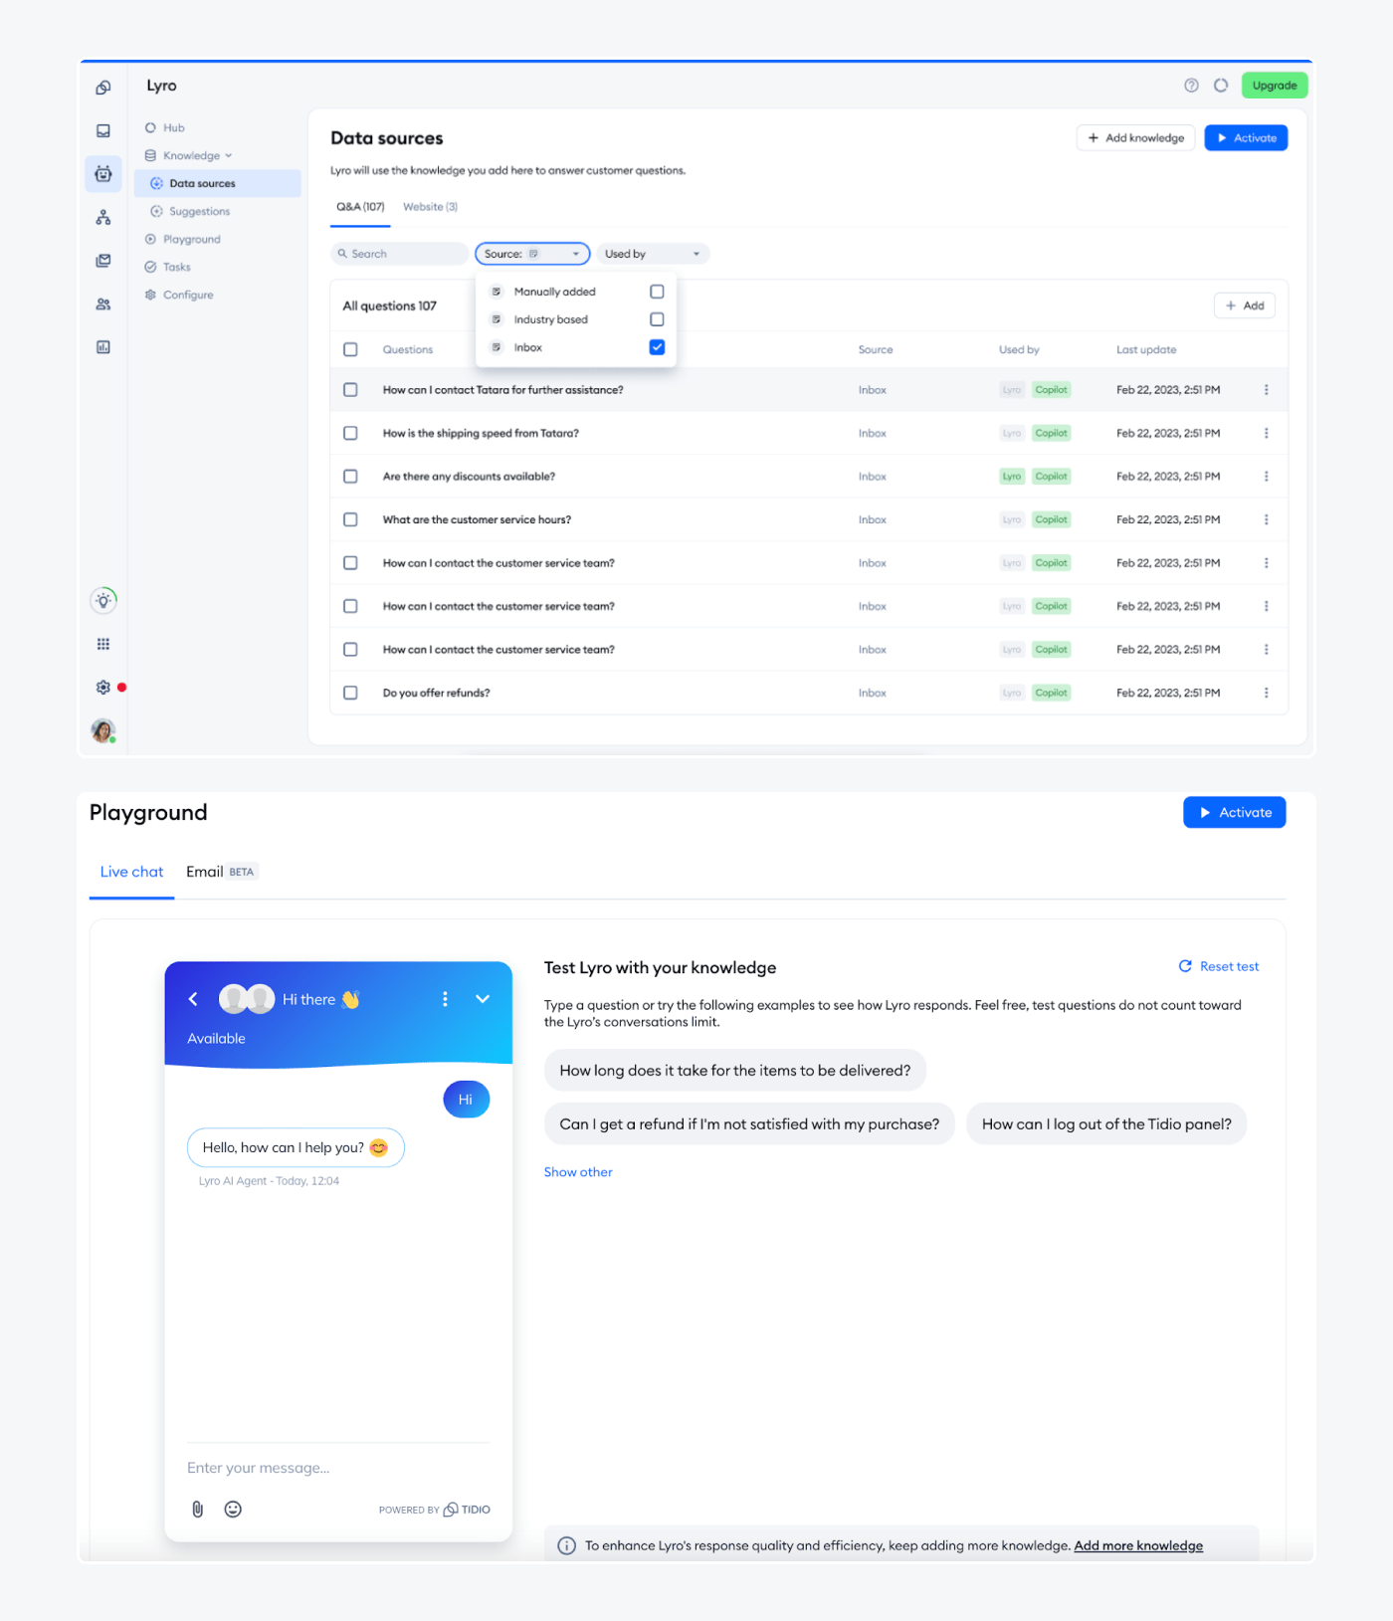Open the Customers people icon in left rail

click(103, 304)
